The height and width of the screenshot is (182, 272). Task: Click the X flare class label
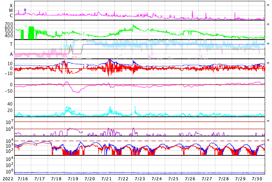[11, 6]
